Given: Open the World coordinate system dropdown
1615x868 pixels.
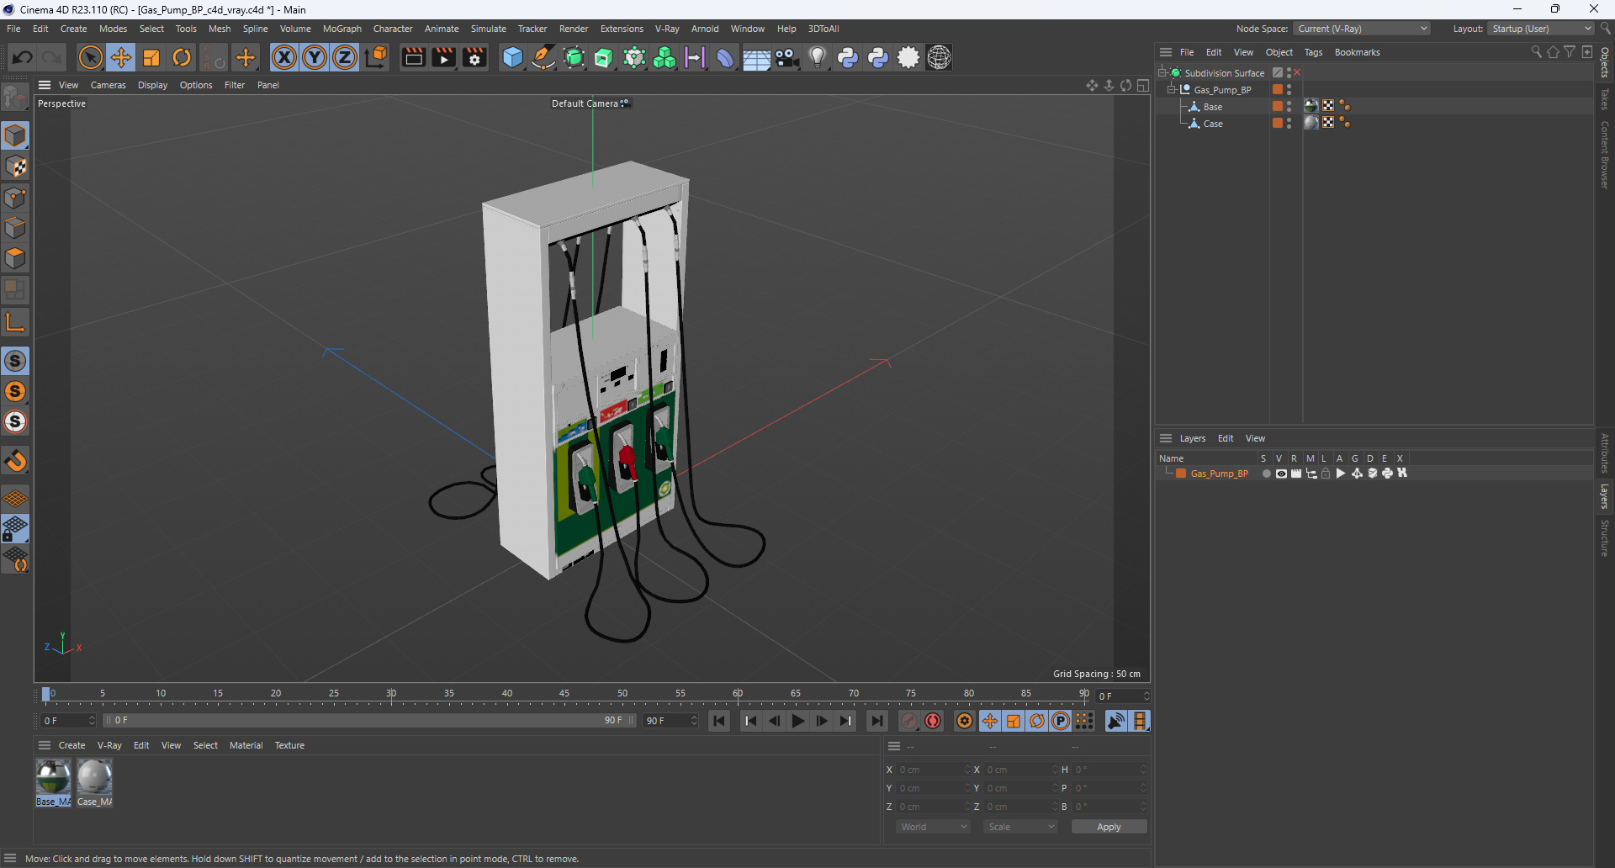Looking at the screenshot, I should click(933, 827).
